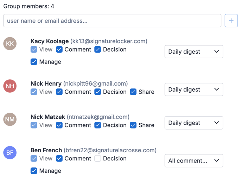Viewport: 242px width, 179px height.
Task: Expand Nick Henry's notification dropdown
Action: click(x=194, y=89)
